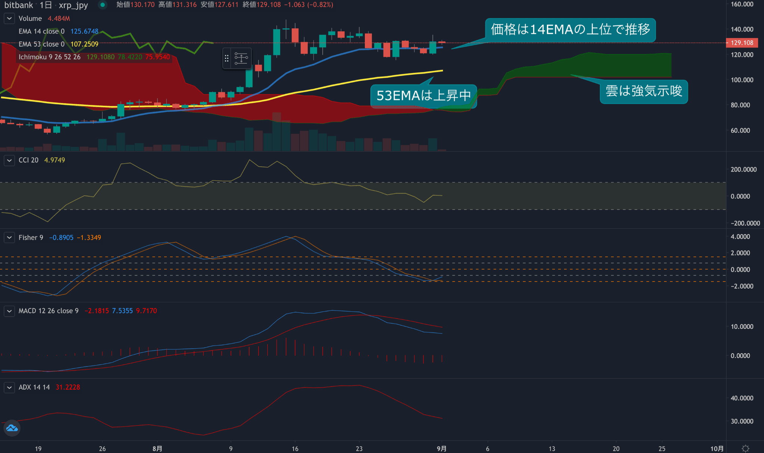Collapse the Fisher 9 indicator pane

click(9, 237)
